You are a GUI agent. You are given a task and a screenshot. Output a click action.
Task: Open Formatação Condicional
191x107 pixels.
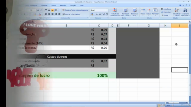[115, 12]
